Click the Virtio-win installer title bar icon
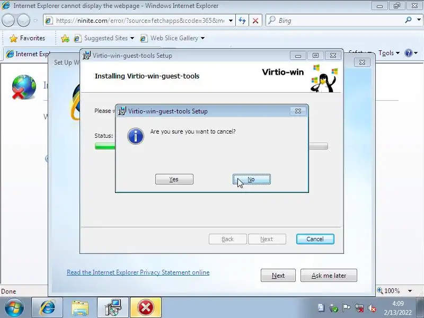The height and width of the screenshot is (318, 424). point(86,56)
